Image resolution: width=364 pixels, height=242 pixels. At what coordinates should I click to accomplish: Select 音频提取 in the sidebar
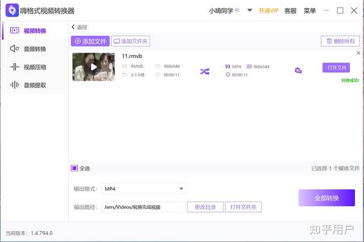pyautogui.click(x=35, y=85)
